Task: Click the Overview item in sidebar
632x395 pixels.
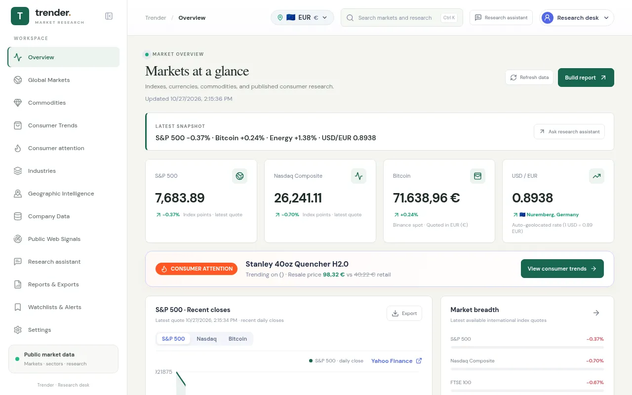Action: pyautogui.click(x=63, y=57)
